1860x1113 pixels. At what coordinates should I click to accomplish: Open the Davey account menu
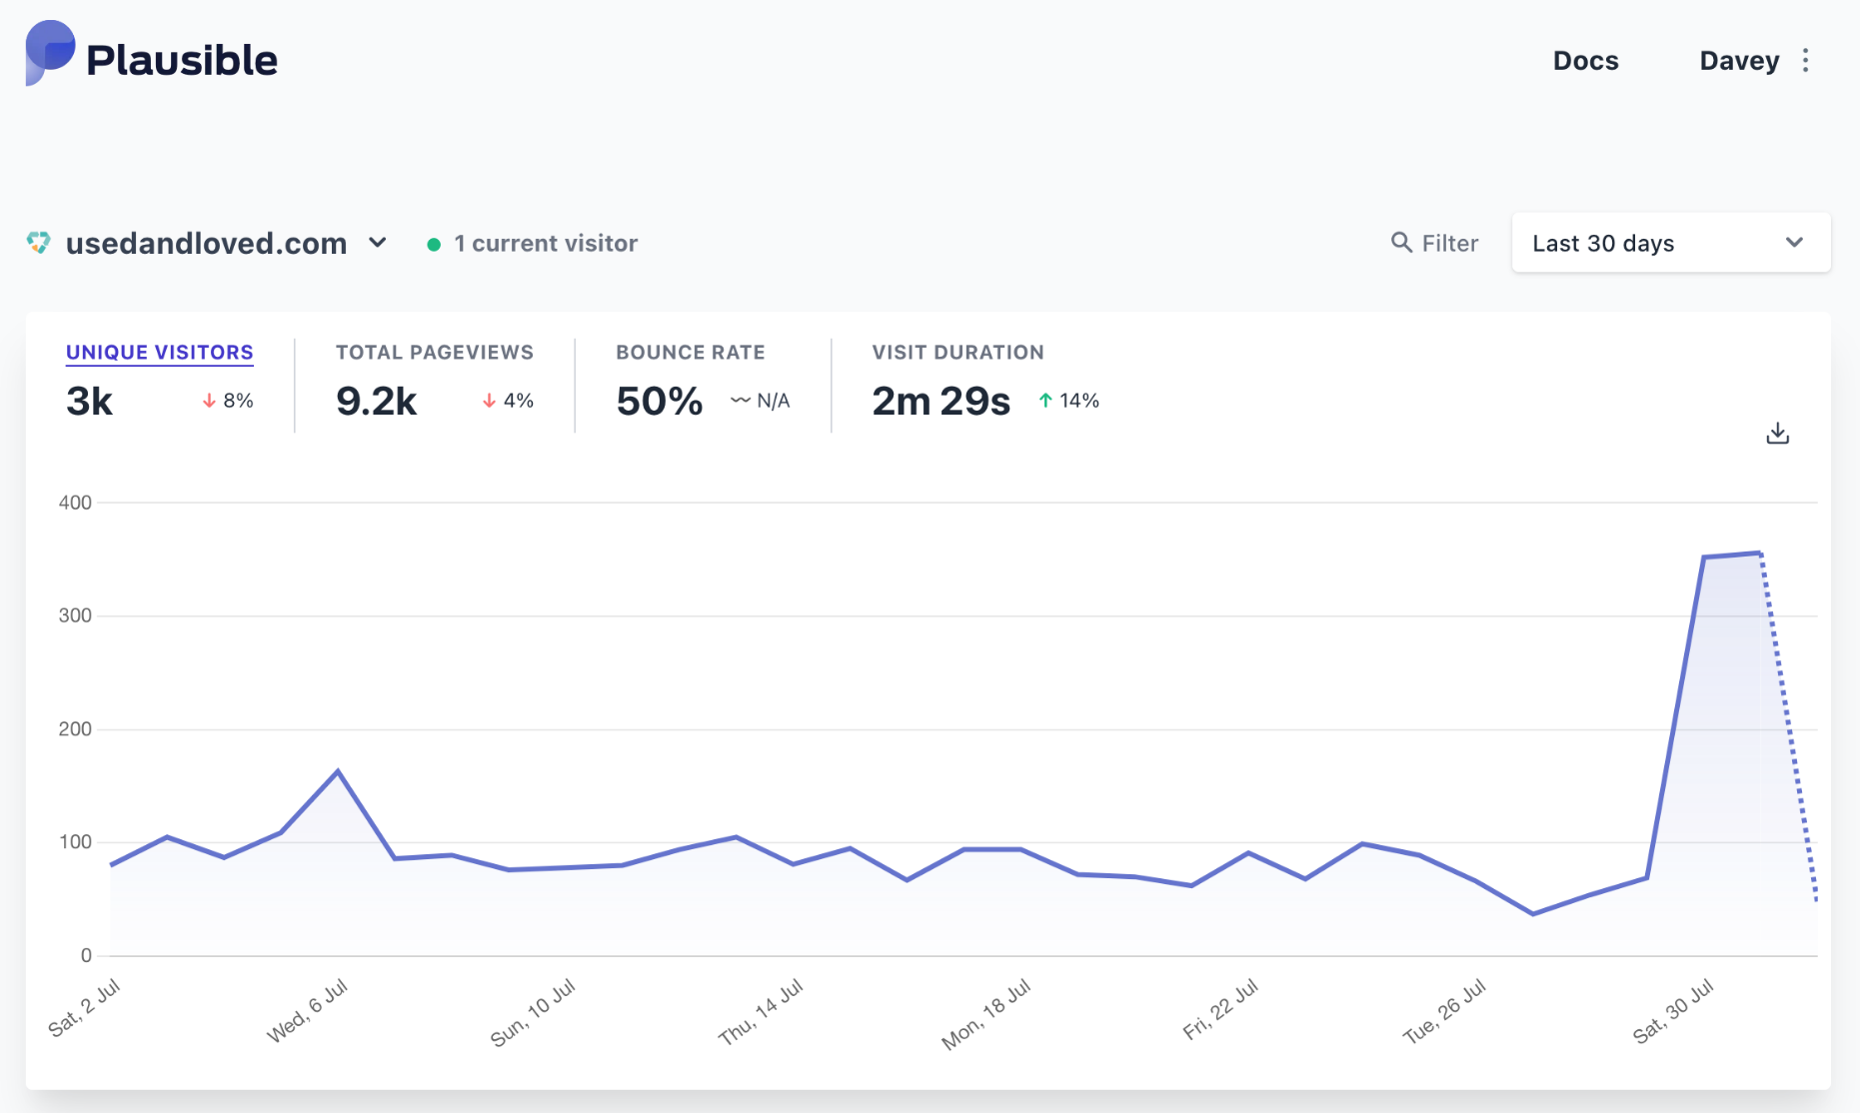1739,61
